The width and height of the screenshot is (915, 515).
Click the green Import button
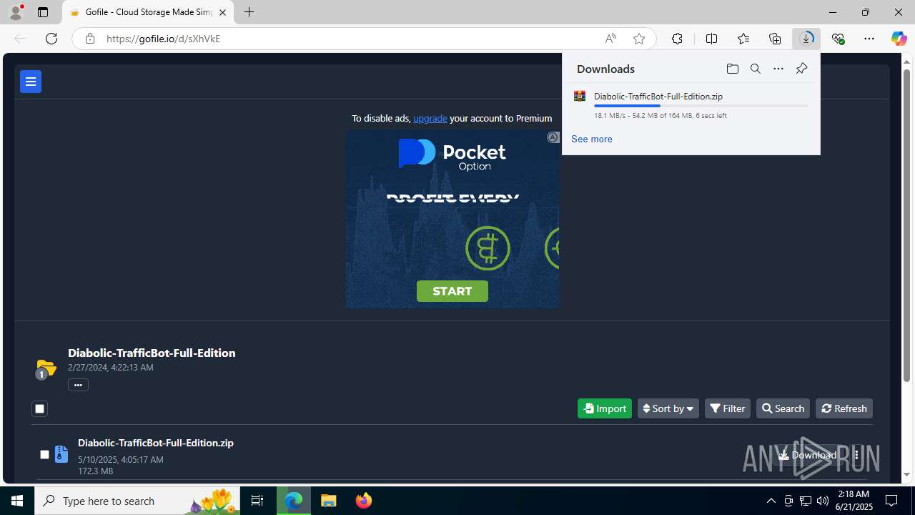(605, 408)
